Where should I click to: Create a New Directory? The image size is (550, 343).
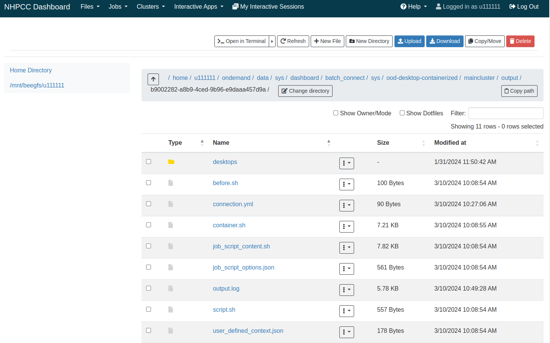click(x=369, y=41)
